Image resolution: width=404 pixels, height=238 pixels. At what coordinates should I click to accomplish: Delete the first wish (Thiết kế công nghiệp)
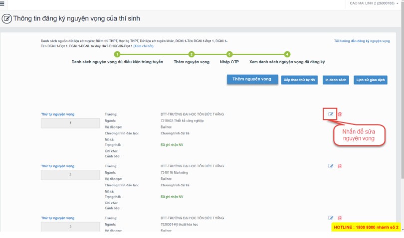coord(340,114)
